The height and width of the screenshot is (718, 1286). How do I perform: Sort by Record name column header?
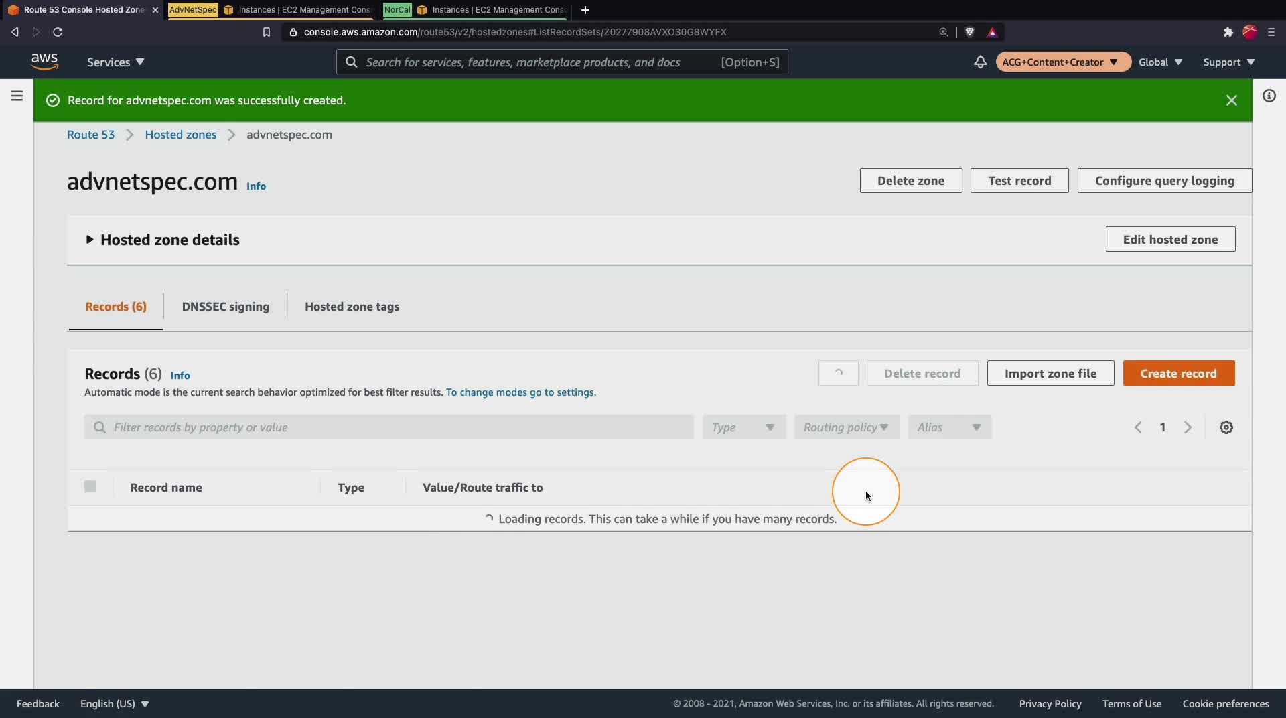(166, 488)
